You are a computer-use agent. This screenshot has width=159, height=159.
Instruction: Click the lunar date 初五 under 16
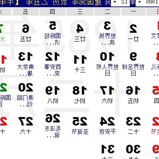[x=133, y=101]
